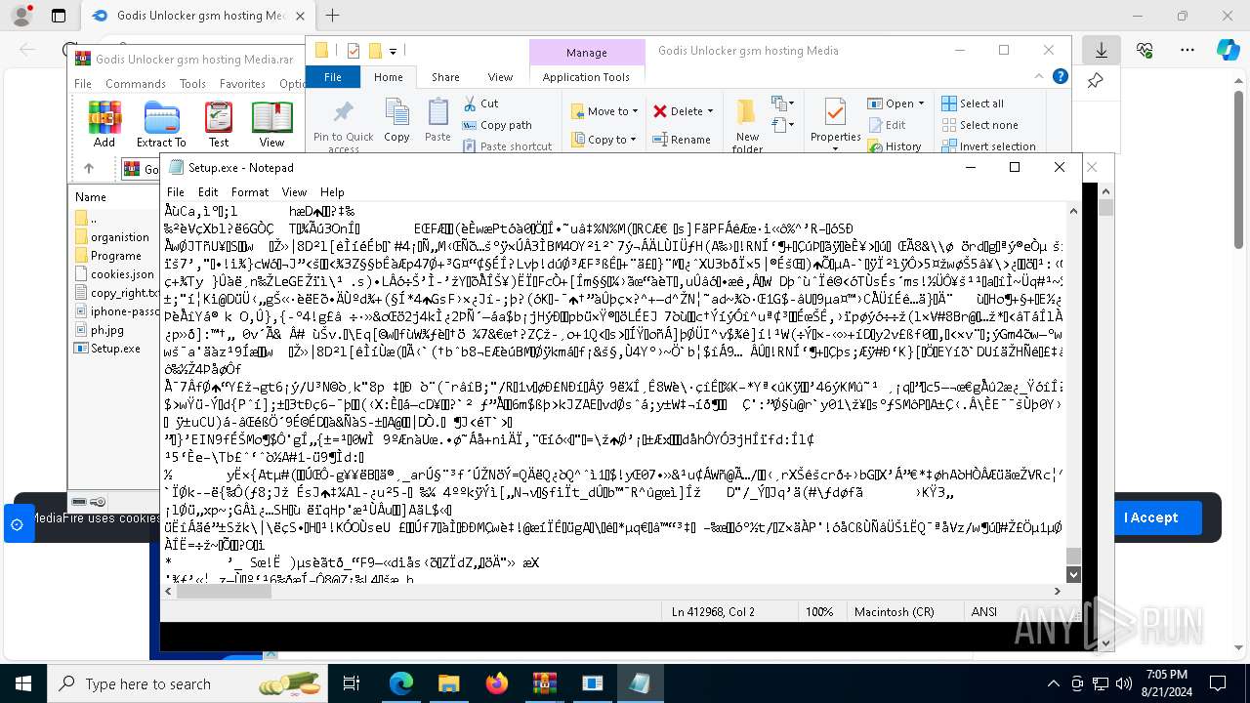Select the Programe folder in WinRAR

107,256
